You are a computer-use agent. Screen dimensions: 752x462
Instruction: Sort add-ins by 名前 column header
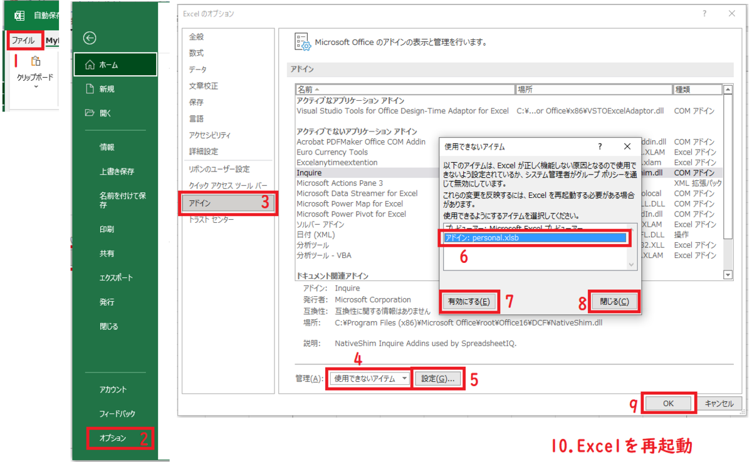click(x=405, y=90)
